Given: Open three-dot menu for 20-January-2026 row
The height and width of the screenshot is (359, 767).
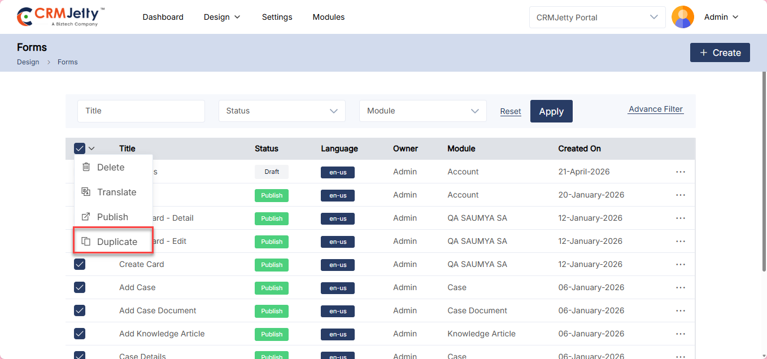Looking at the screenshot, I should tap(680, 195).
